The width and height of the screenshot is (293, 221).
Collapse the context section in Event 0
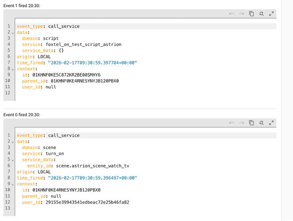[13, 184]
